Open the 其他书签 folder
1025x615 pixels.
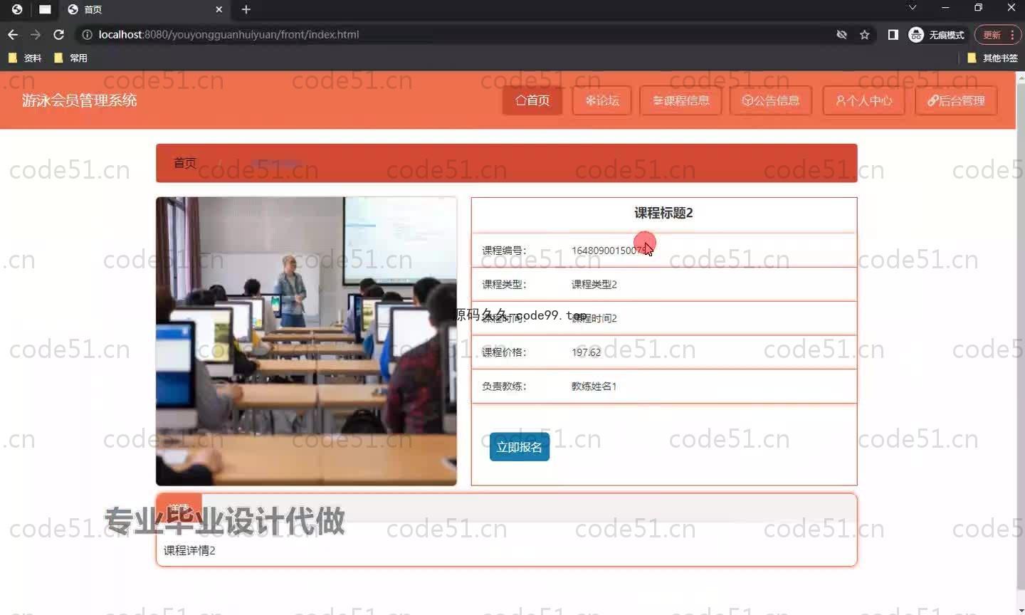992,58
